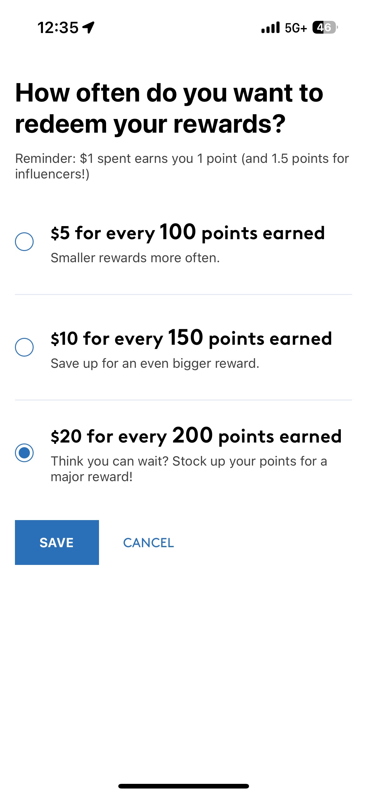Tap the '$10 for every 150 points earned' label
Image resolution: width=367 pixels, height=796 pixels.
(191, 338)
